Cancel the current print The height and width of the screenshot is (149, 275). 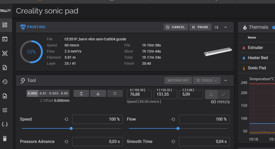point(176,27)
